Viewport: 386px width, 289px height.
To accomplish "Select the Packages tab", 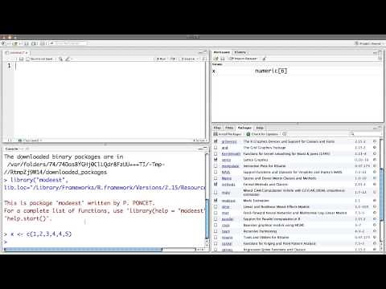I will click(x=244, y=128).
